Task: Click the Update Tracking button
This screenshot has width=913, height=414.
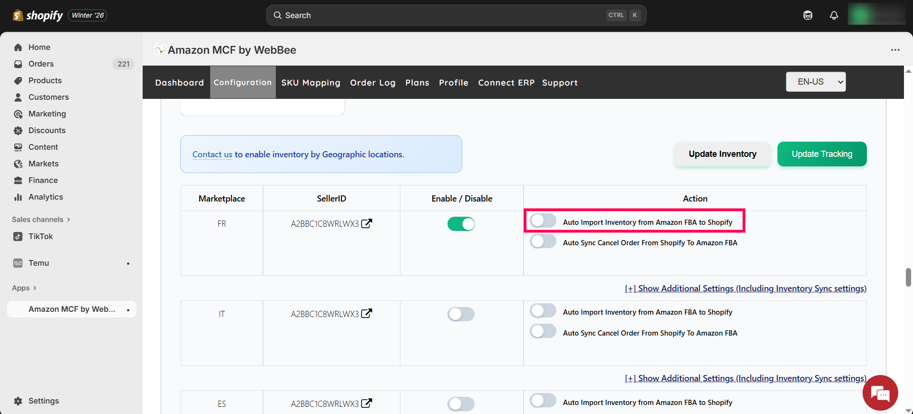Action: pos(821,154)
